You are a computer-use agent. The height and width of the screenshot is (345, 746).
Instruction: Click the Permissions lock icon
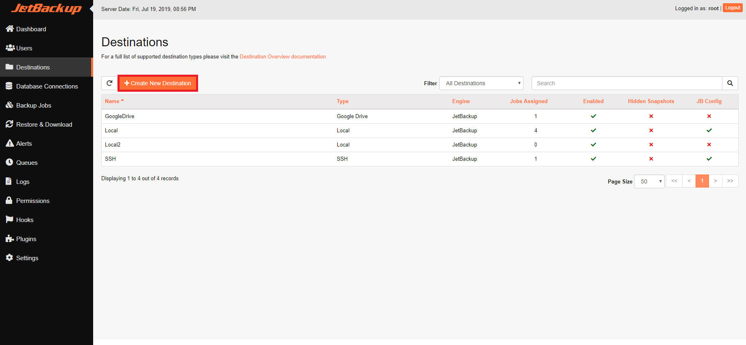point(9,201)
